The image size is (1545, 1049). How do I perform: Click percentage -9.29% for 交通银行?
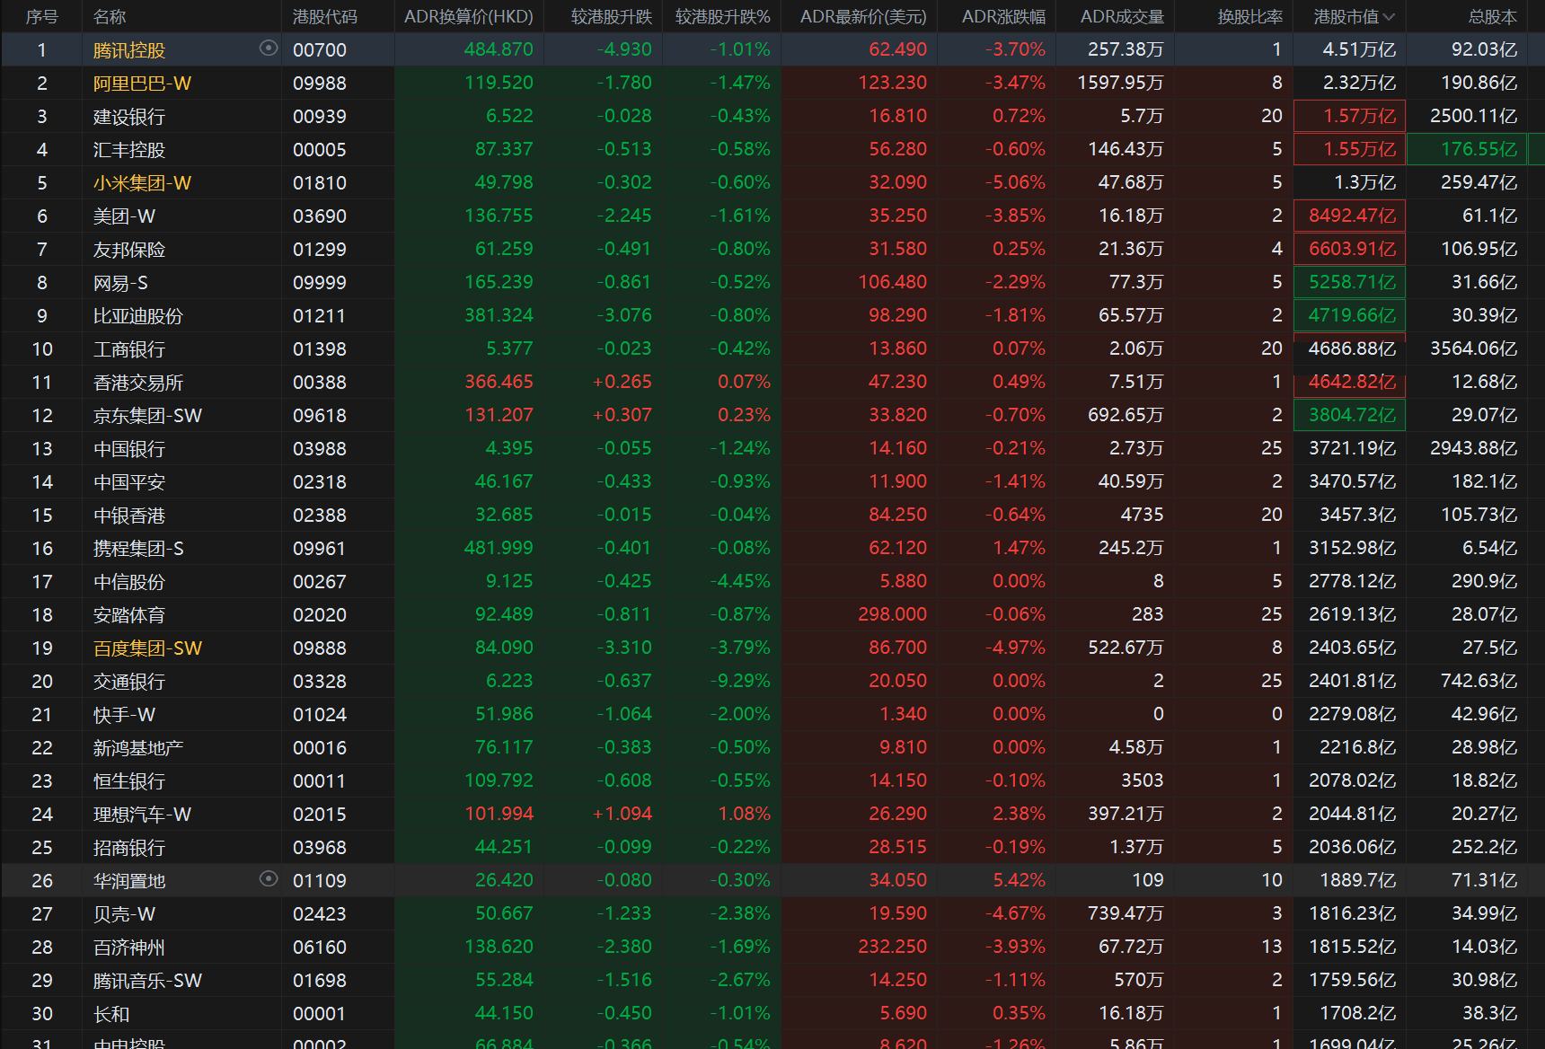740,681
